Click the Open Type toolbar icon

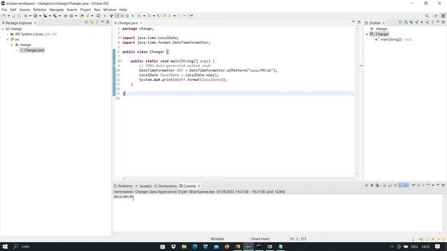point(82,16)
